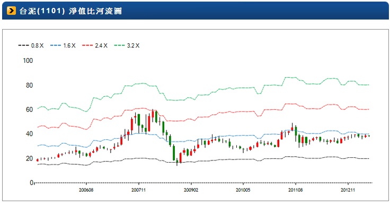Click the red dashed 2.4 X legend swatch

87,45
